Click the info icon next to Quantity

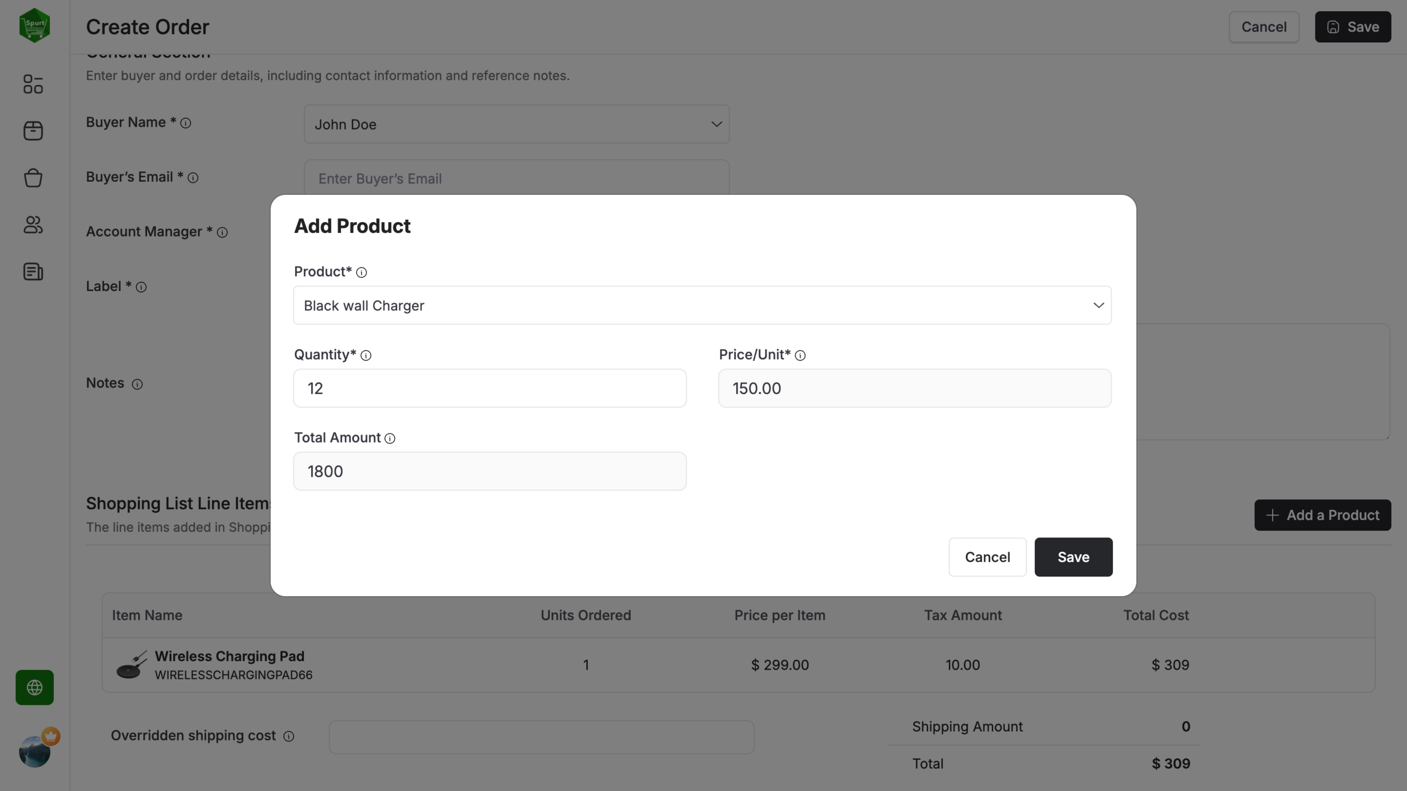click(x=365, y=355)
